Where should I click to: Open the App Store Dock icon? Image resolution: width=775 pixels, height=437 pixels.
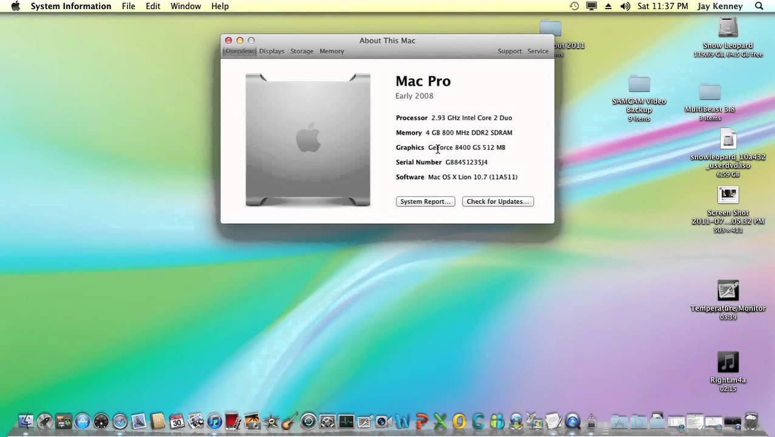(82, 421)
